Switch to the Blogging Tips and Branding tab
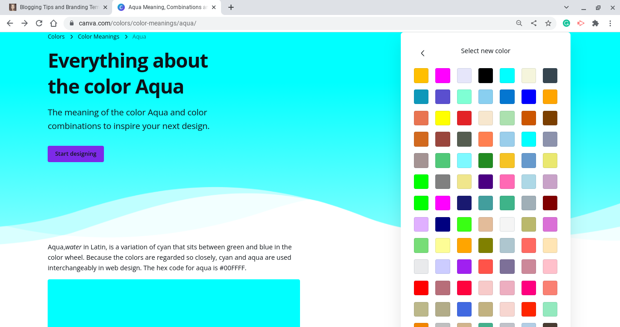Image resolution: width=620 pixels, height=327 pixels. [x=58, y=7]
